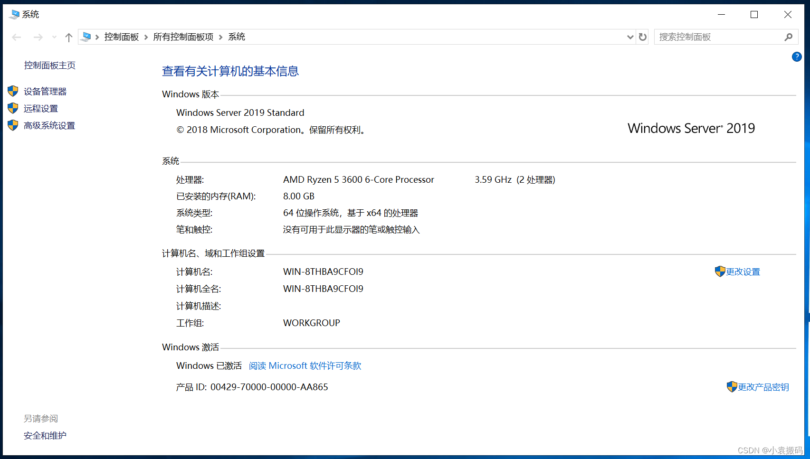Expand the chevron after the computer icon
This screenshot has width=810, height=459.
pos(97,37)
